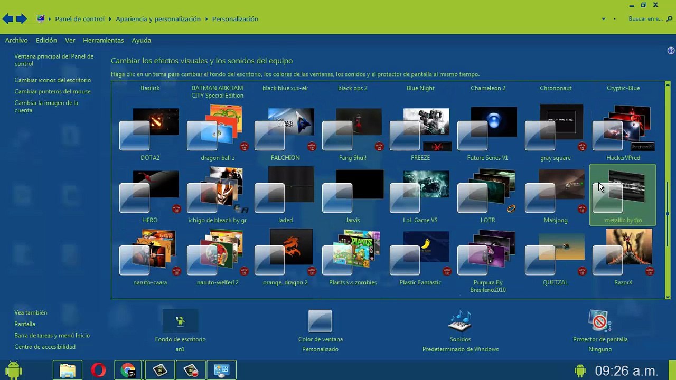676x380 pixels.
Task: Go to Ventana principal del Panel de control
Action: point(54,60)
